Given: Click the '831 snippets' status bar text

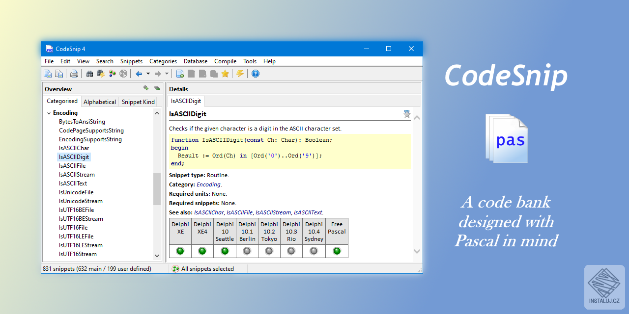Looking at the screenshot, I should pos(97,269).
